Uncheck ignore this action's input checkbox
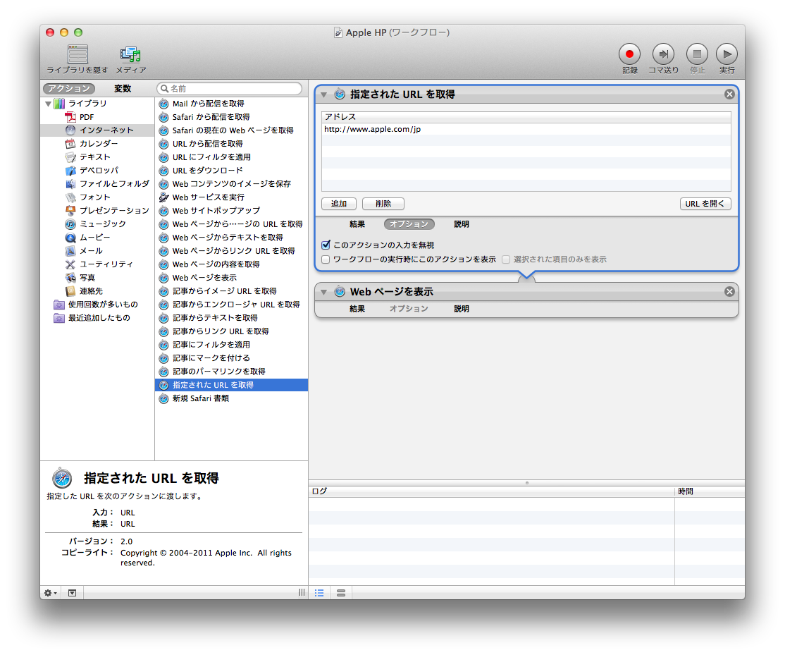The image size is (785, 655). pos(326,245)
